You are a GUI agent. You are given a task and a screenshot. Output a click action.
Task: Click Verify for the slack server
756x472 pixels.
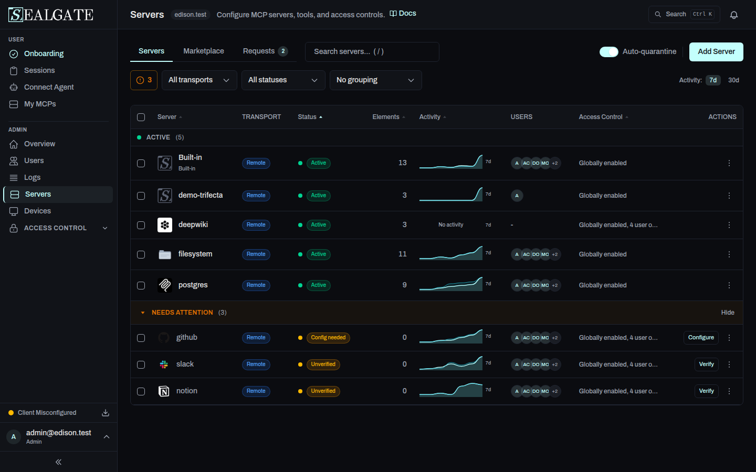click(706, 364)
